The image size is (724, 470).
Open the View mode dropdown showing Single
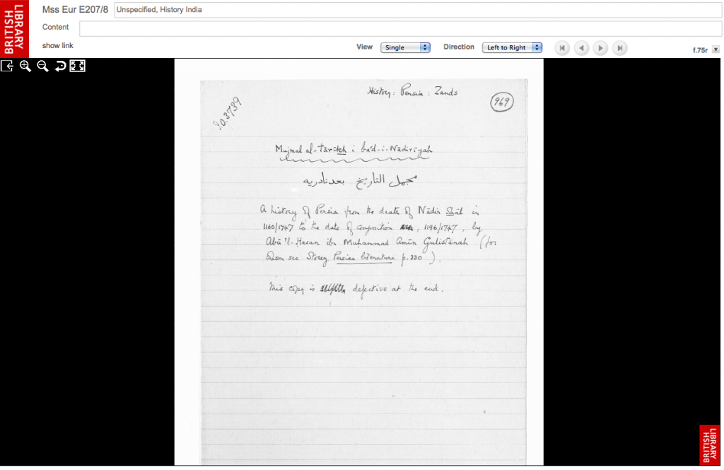[404, 47]
